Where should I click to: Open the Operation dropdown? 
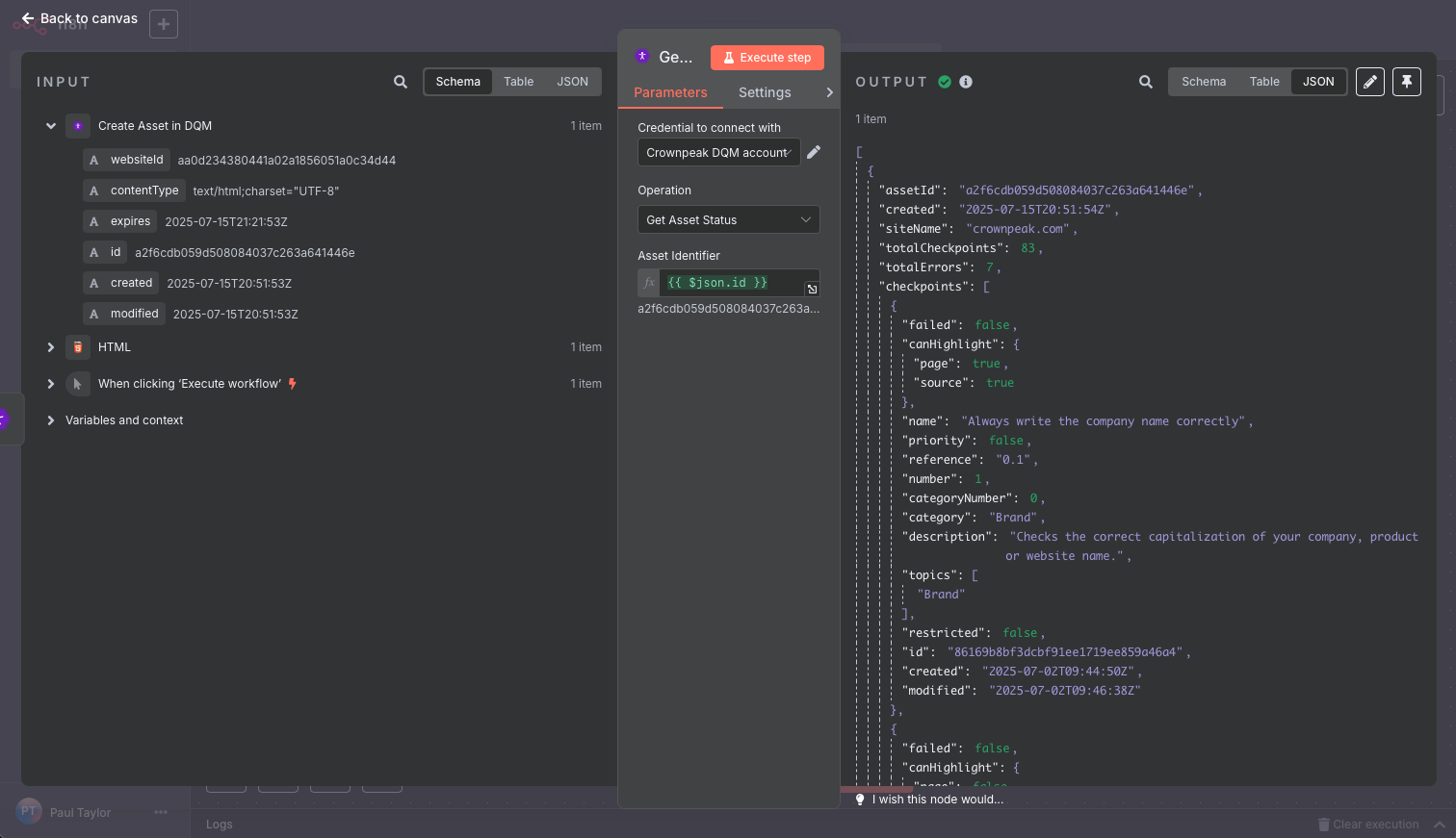pyautogui.click(x=729, y=220)
